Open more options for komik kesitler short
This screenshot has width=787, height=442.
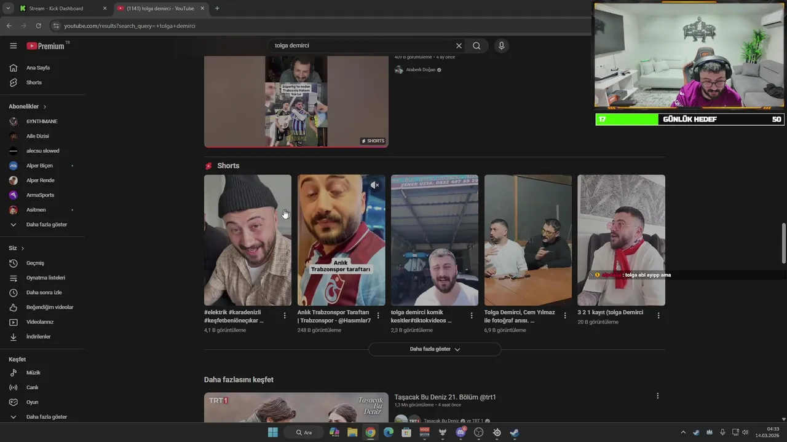tap(472, 316)
